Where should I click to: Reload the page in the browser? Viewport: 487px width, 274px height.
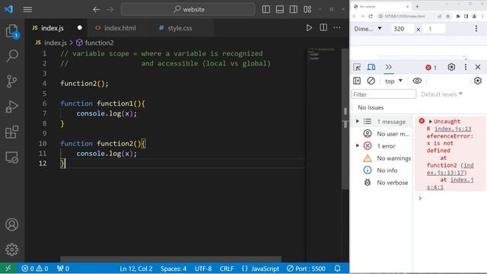pyautogui.click(x=371, y=16)
